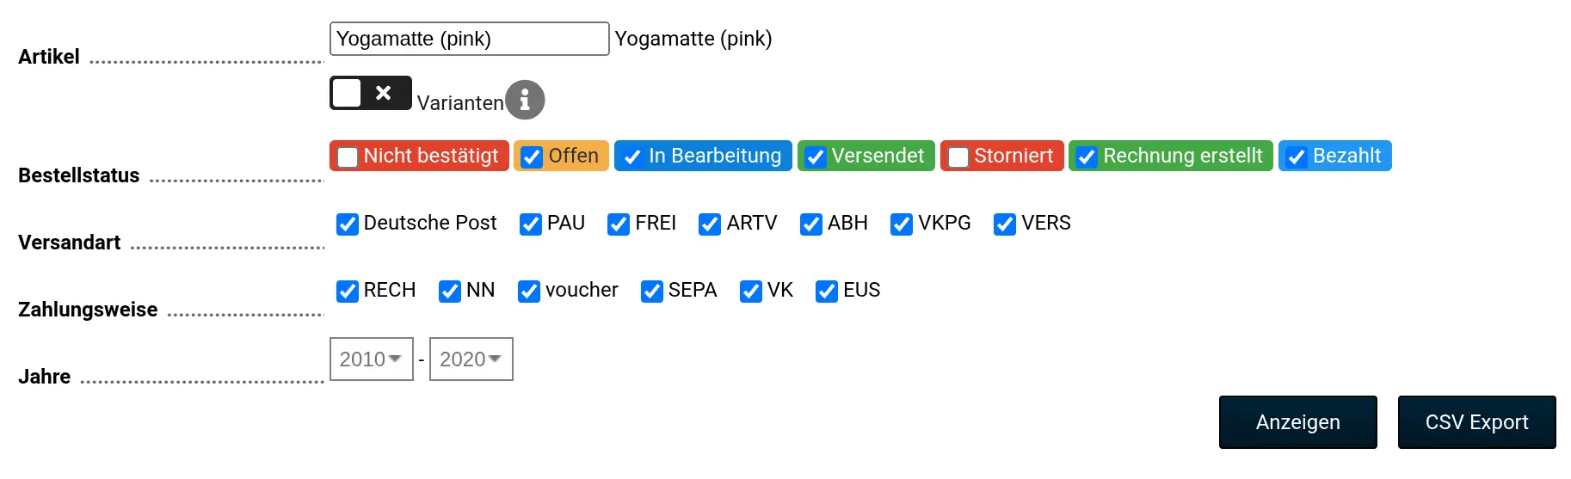
Task: Deselect Deutsche Post shipping method
Action: [348, 224]
